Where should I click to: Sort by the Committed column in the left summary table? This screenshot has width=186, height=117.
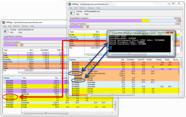coord(44,50)
